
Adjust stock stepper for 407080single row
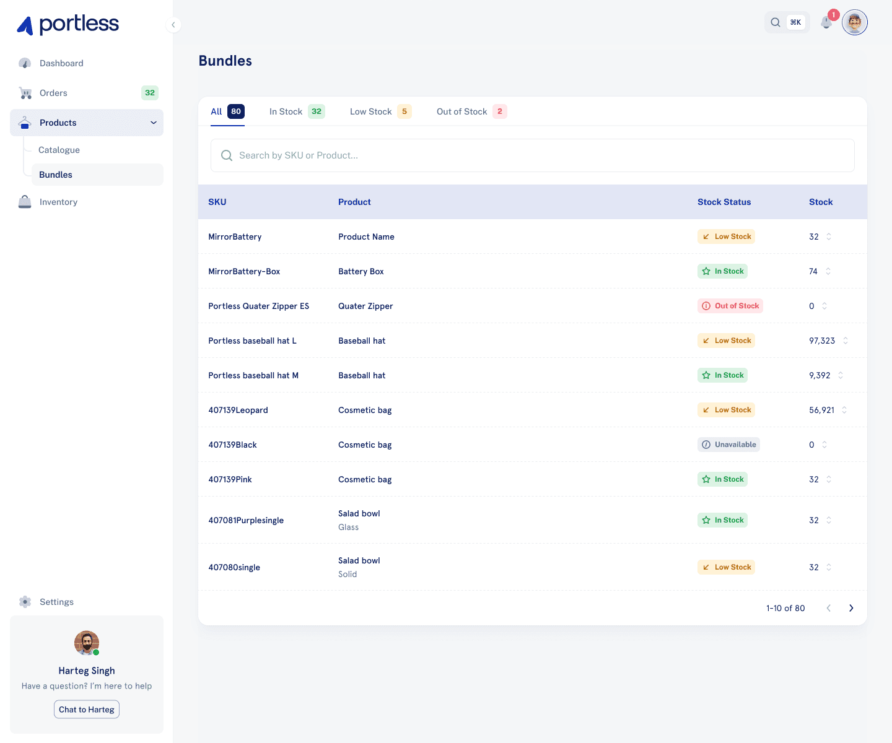[x=829, y=567]
